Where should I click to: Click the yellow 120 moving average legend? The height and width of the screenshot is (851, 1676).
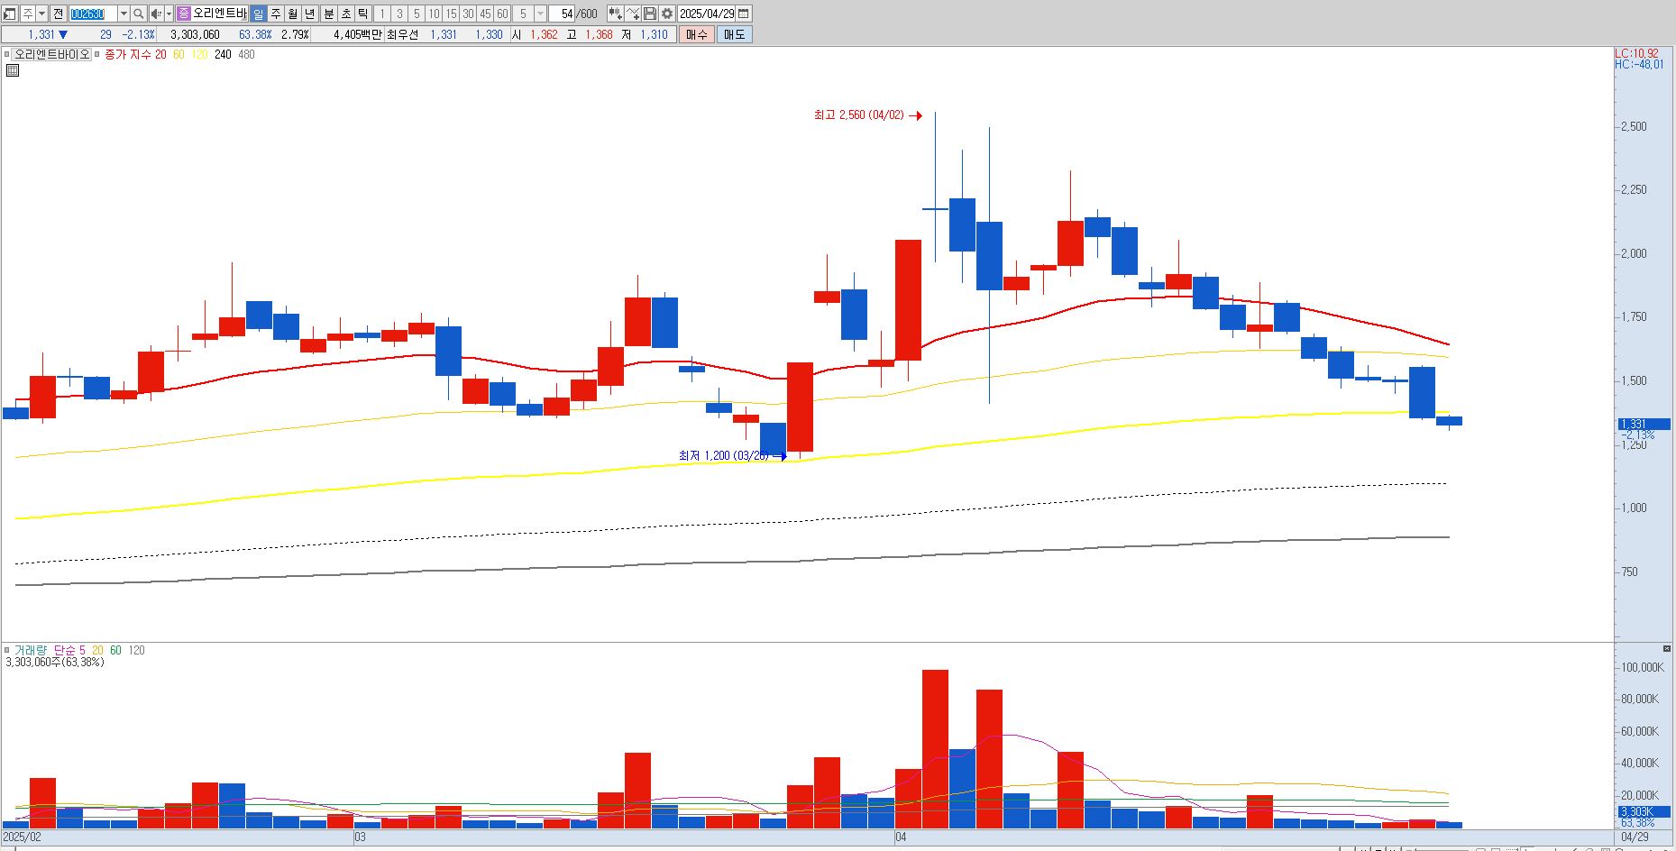tap(199, 54)
